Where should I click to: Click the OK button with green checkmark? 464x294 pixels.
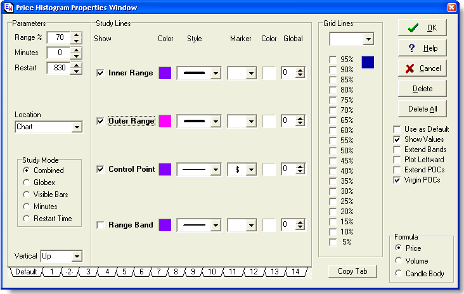[x=422, y=28]
